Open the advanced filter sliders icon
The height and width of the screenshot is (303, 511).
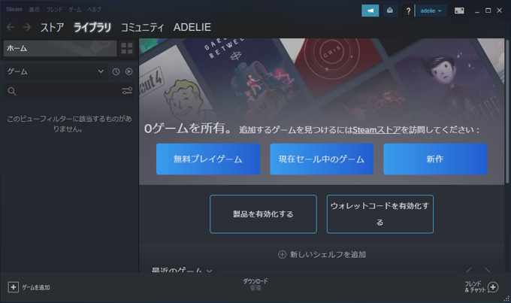[x=127, y=91]
